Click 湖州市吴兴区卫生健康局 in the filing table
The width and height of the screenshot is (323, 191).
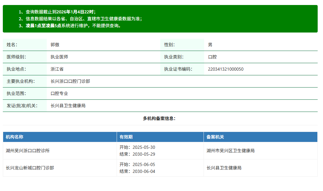230,151
